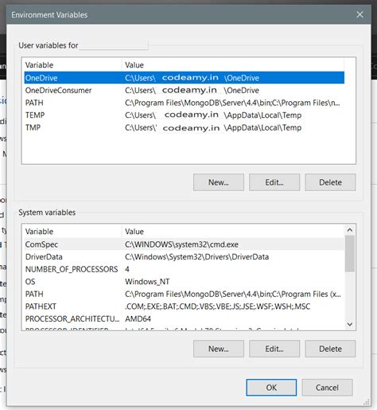
Task: Click the Value column header in system variables
Action: (x=233, y=232)
